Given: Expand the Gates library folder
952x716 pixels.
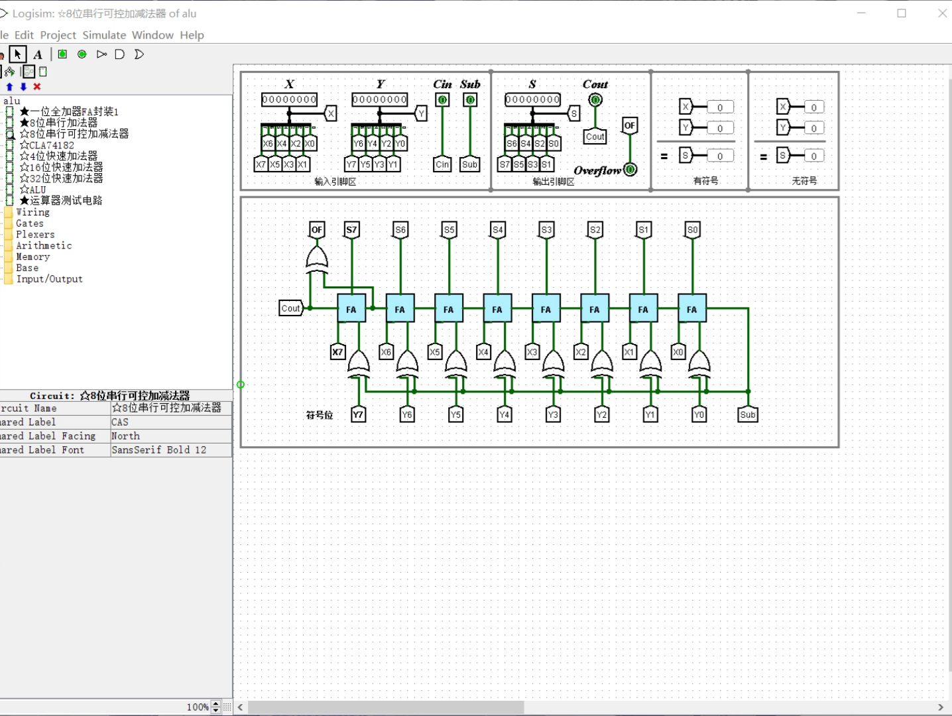Looking at the screenshot, I should tap(29, 223).
